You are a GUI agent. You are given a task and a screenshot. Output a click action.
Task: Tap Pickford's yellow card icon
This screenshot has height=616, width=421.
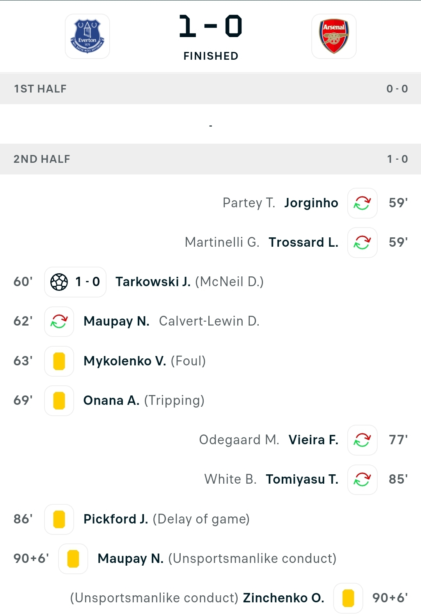59,519
